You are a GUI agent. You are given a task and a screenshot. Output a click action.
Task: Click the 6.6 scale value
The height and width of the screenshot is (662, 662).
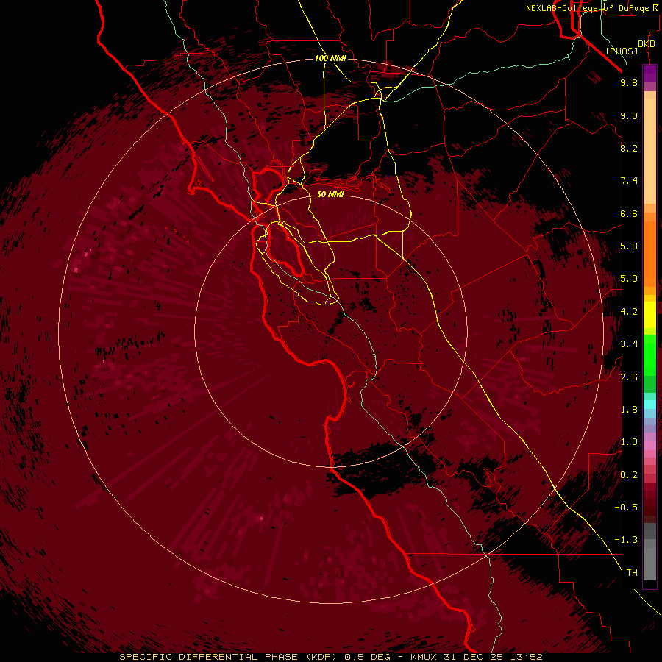(629, 213)
